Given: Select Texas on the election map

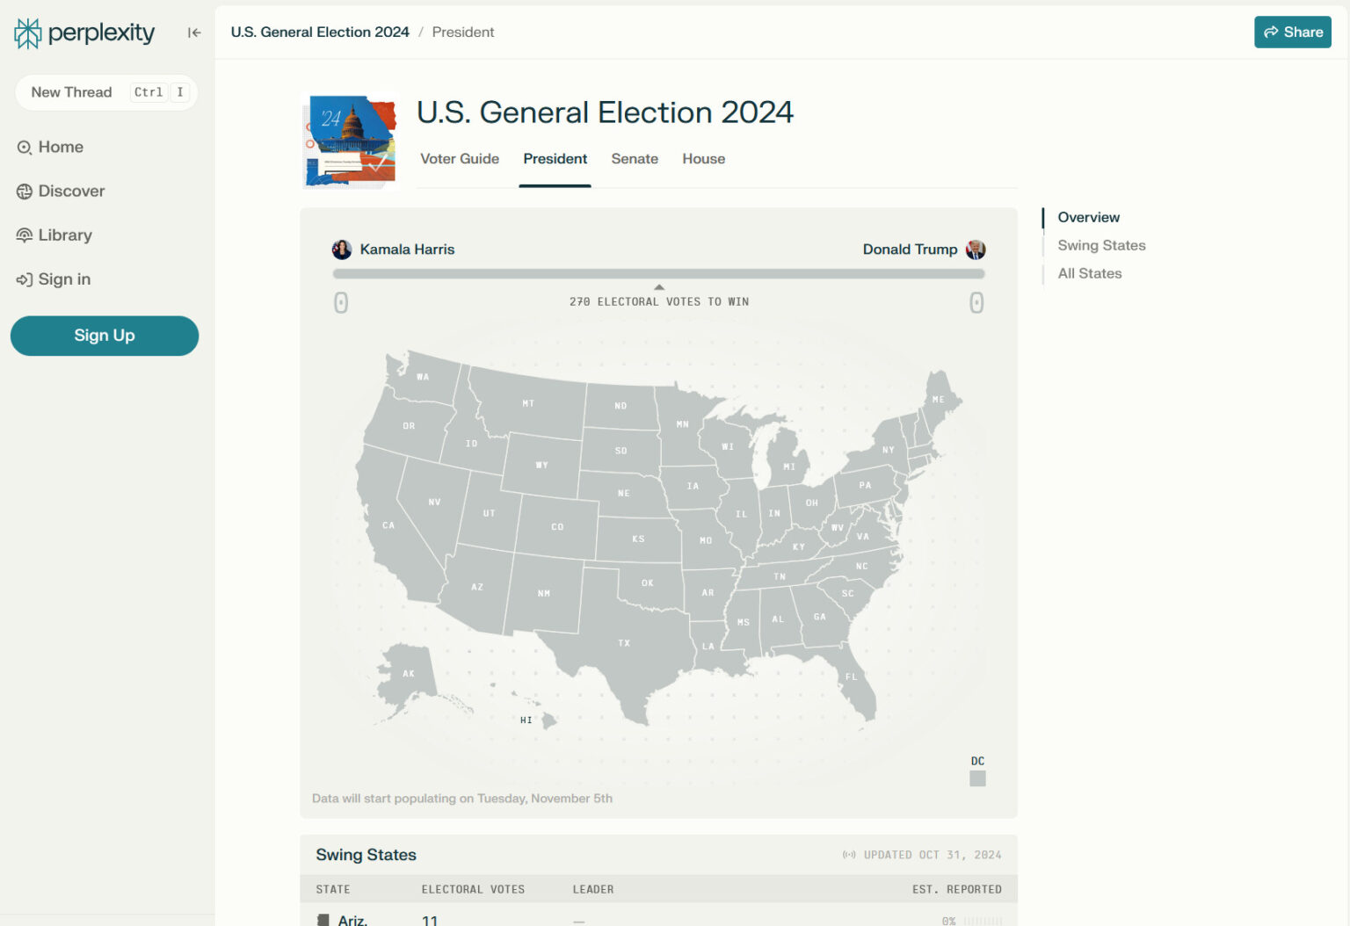Looking at the screenshot, I should [624, 643].
